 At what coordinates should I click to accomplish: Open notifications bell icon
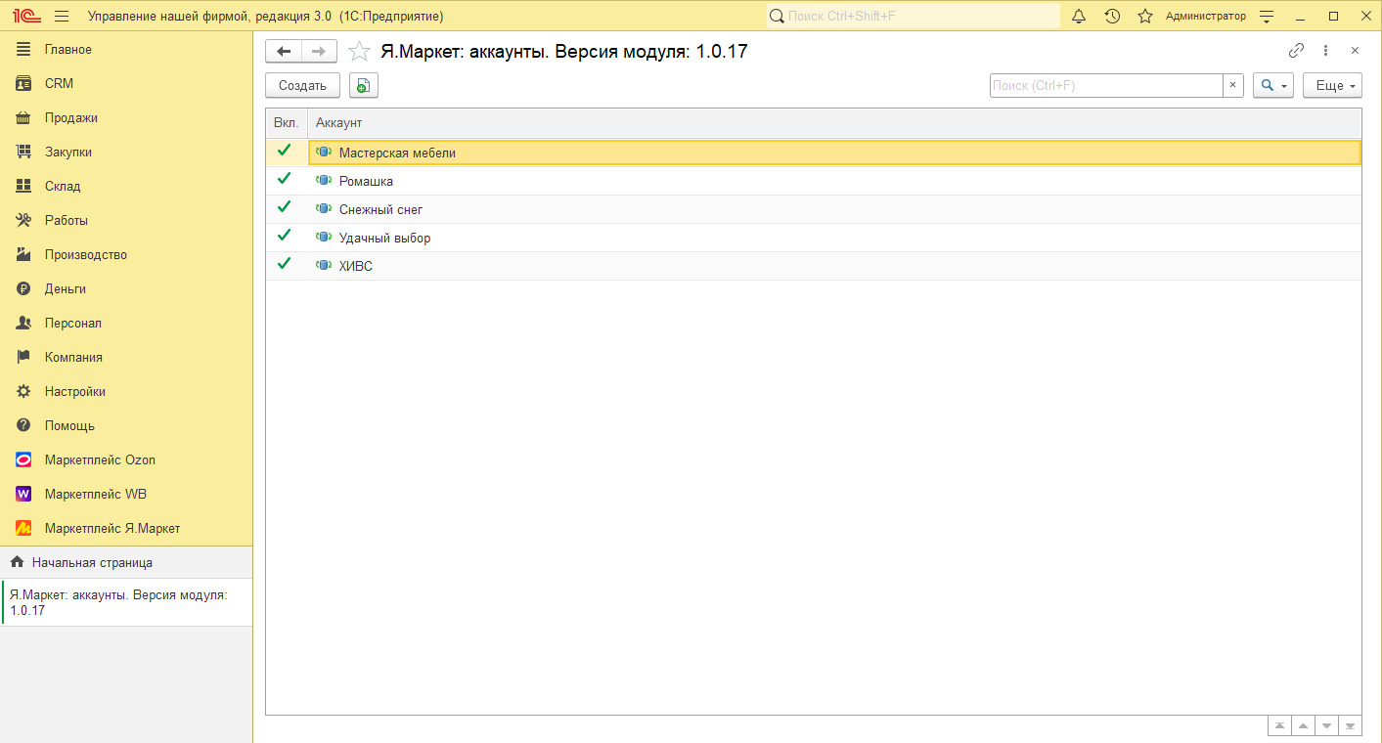pyautogui.click(x=1079, y=17)
